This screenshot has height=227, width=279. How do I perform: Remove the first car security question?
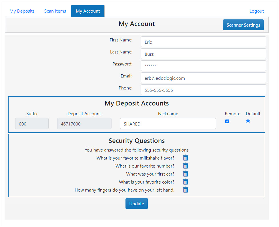coord(186,174)
